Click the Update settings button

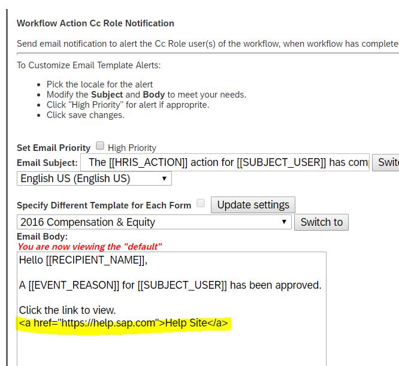coord(253,205)
